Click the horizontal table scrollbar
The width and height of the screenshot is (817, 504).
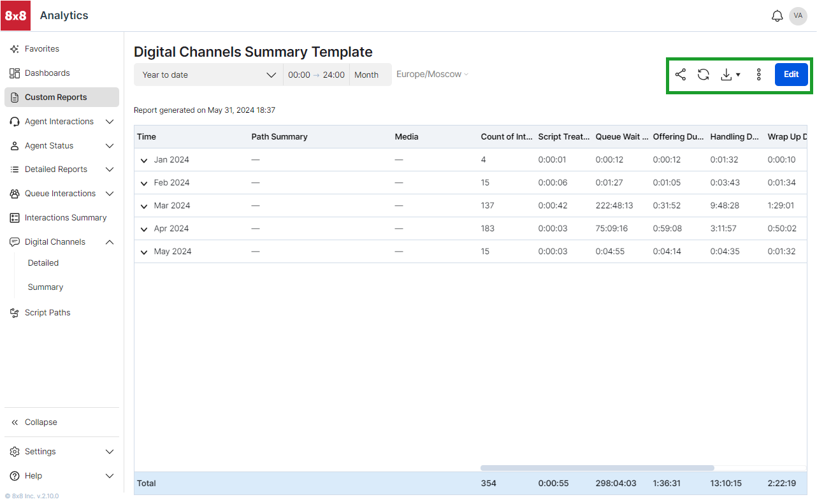[596, 467]
